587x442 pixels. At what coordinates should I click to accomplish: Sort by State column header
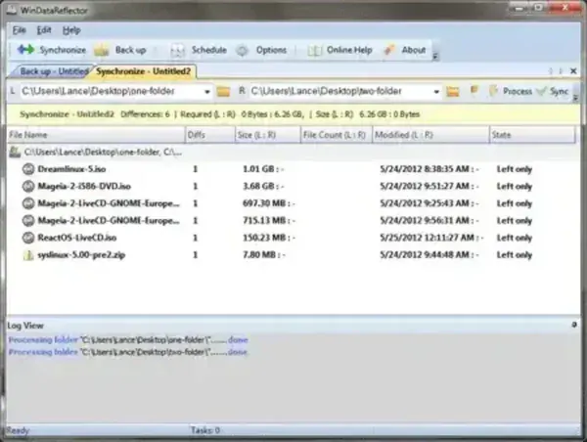click(x=532, y=135)
